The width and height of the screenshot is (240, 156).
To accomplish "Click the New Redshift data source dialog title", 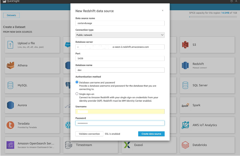I will 94,11.
